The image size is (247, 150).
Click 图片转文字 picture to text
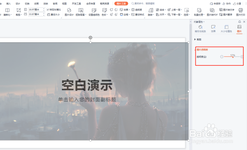click(227, 10)
